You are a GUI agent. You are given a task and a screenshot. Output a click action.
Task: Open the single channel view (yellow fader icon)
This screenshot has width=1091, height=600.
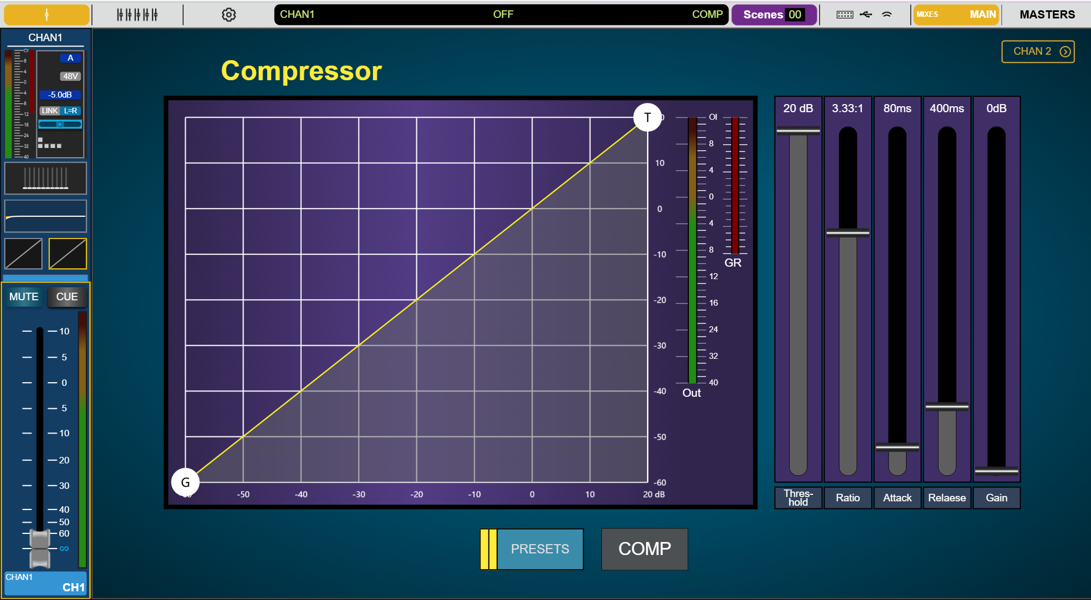coord(47,15)
